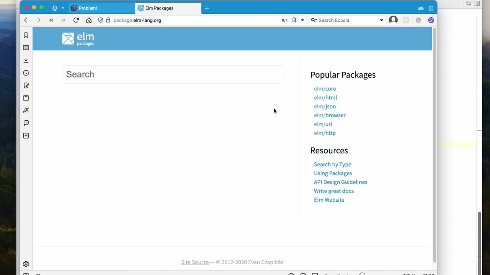Image resolution: width=490 pixels, height=275 pixels.
Task: Expand the search field history dropdown arrow
Action: coord(381,20)
